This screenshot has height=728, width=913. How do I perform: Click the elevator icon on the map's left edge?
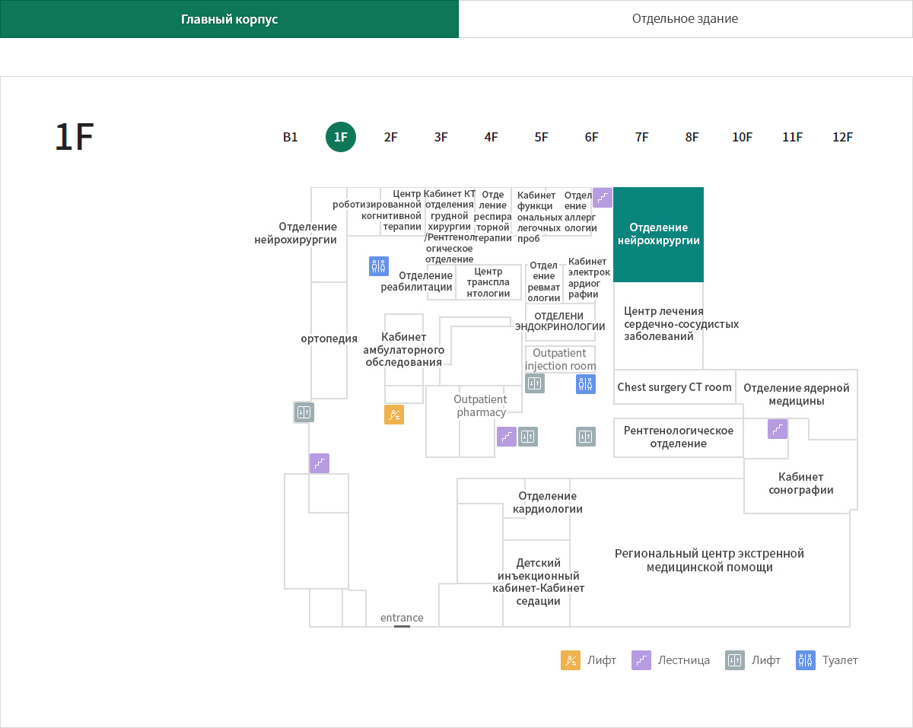pos(304,412)
